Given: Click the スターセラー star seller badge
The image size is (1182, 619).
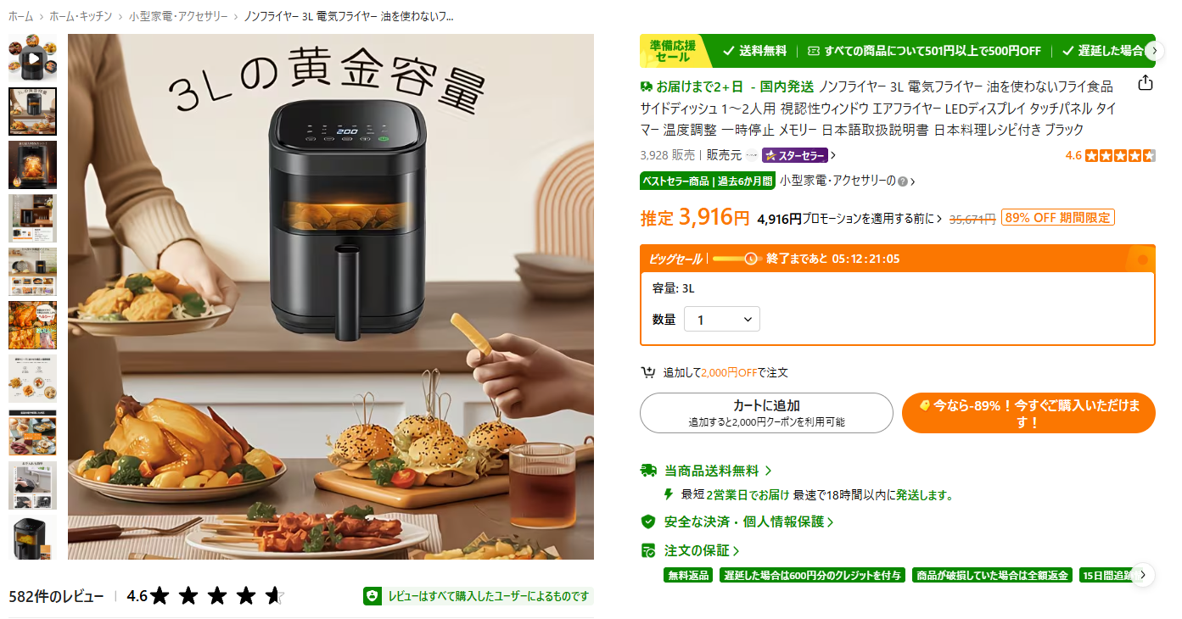Looking at the screenshot, I should [795, 155].
